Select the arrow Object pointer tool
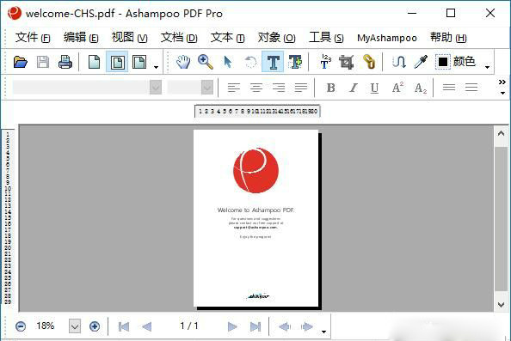This screenshot has height=341, width=511. (228, 62)
